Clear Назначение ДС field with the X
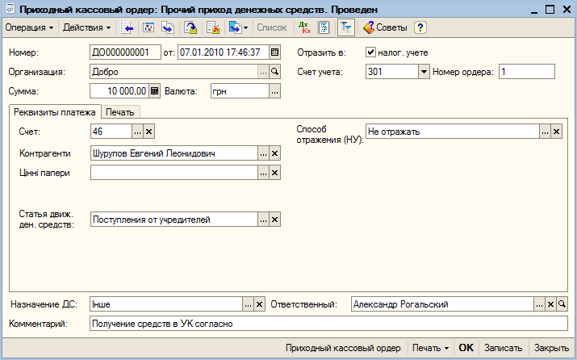The width and height of the screenshot is (577, 360). (259, 304)
